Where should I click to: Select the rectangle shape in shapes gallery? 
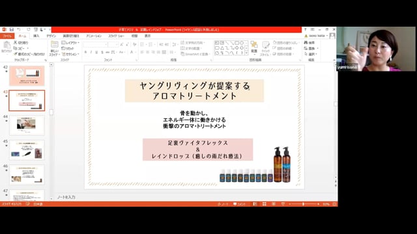click(x=237, y=43)
